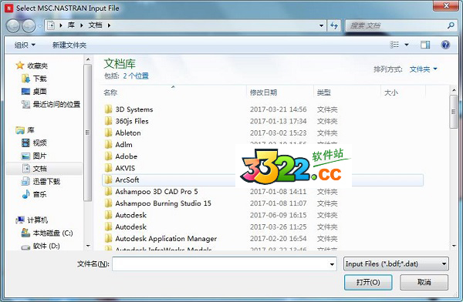Open 下载 in favorites
This screenshot has width=463, height=302.
coord(34,79)
